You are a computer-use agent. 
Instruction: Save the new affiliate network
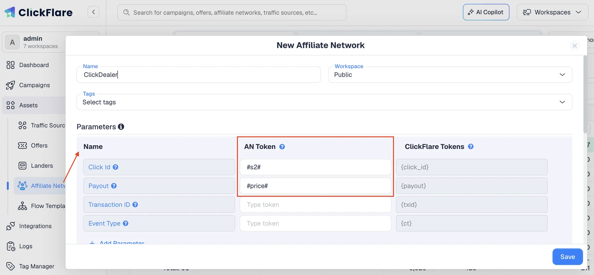point(567,257)
